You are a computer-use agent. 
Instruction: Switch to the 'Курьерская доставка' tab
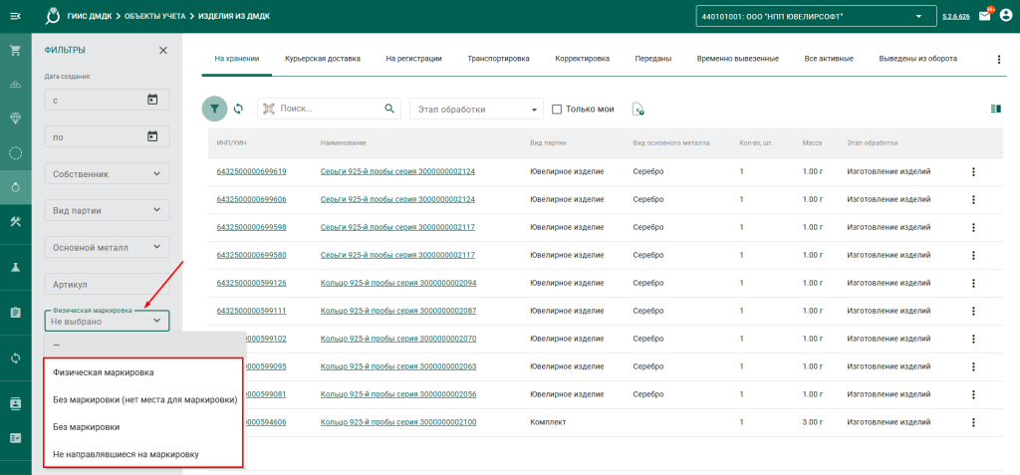coord(322,59)
